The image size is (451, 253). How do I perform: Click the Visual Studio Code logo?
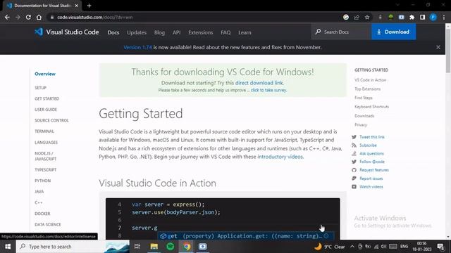pos(67,32)
